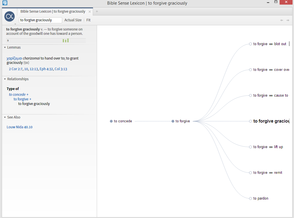This screenshot has height=218, width=294.
Task: Select 'to forgive ⇔ lift up' node
Action: coord(266,147)
